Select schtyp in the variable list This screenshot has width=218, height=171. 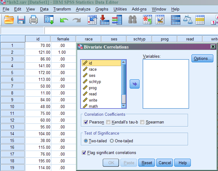click(x=101, y=81)
